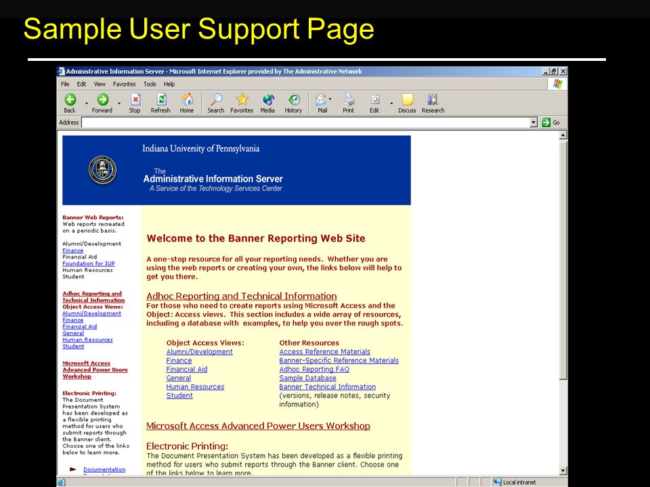This screenshot has height=487, width=650.
Task: Open the View menu
Action: (x=100, y=84)
